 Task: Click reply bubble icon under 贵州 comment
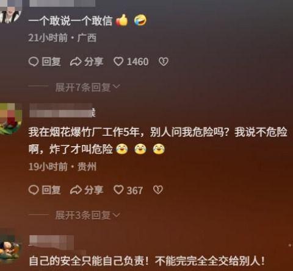[34, 190]
